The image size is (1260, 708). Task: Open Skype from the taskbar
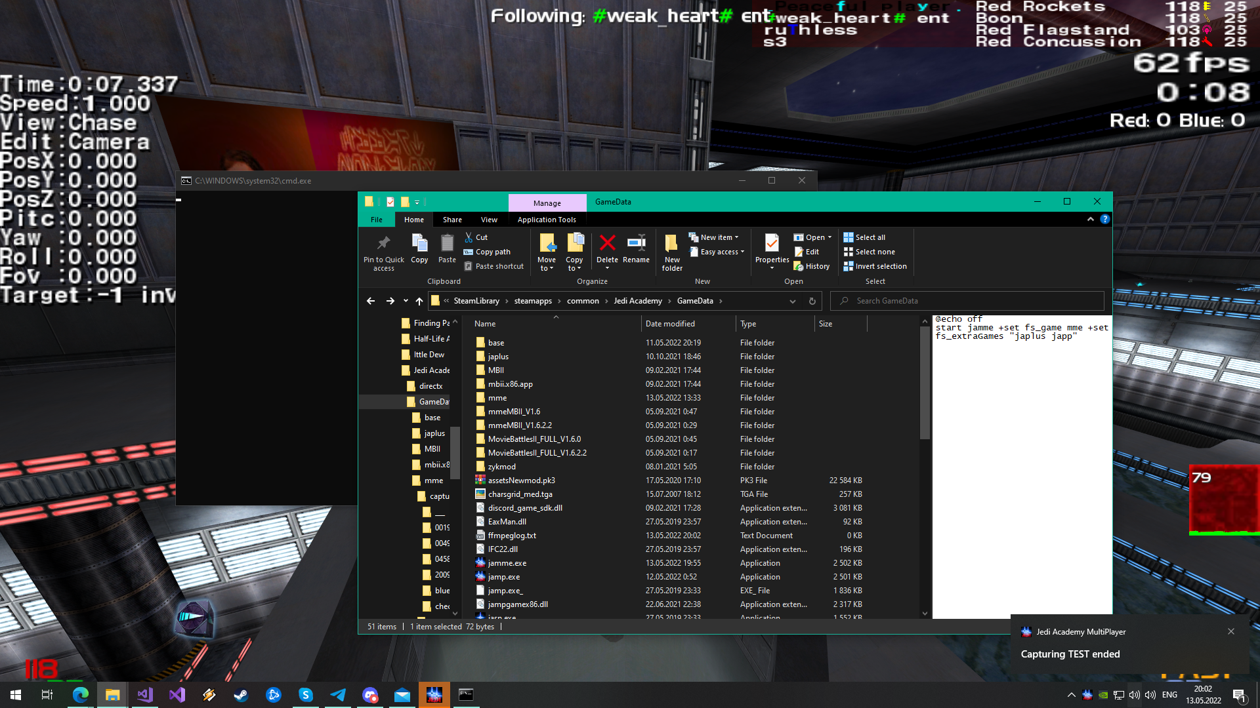pyautogui.click(x=305, y=695)
